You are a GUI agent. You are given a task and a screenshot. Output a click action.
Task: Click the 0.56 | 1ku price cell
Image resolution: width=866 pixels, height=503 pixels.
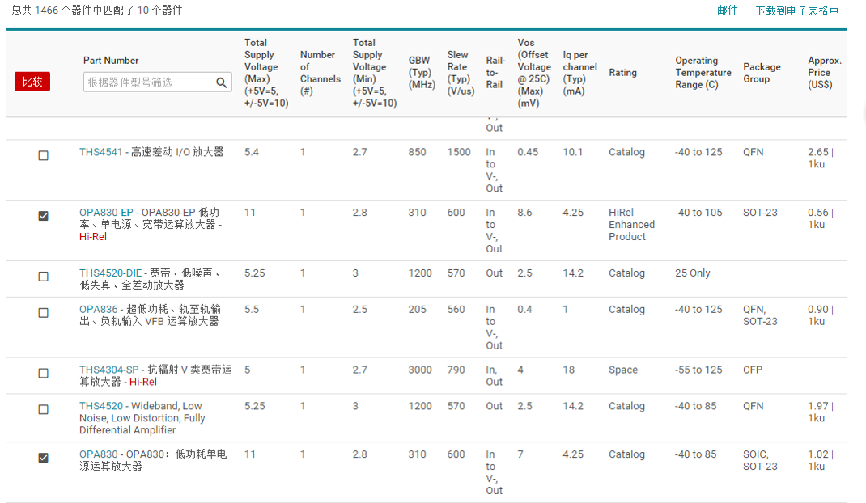point(821,218)
